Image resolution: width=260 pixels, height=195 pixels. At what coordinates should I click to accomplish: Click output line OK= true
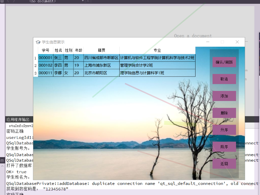(x=16, y=172)
